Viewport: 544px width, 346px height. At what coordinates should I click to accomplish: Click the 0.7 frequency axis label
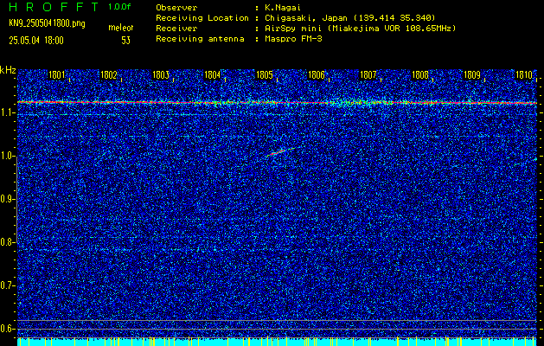[5, 285]
